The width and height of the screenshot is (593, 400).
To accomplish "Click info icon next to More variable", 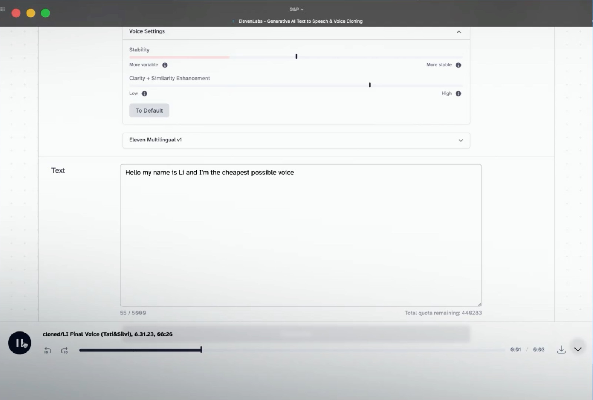I will pyautogui.click(x=165, y=65).
